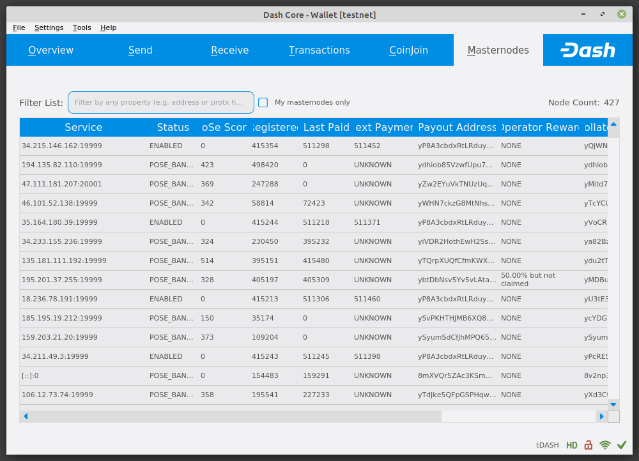Viewport: 639px width, 461px height.
Task: Sort by Service column header
Action: (84, 128)
